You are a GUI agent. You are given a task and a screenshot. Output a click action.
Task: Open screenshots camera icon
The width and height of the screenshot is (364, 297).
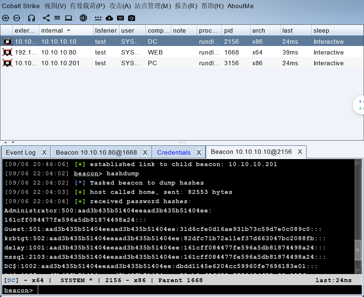132,18
